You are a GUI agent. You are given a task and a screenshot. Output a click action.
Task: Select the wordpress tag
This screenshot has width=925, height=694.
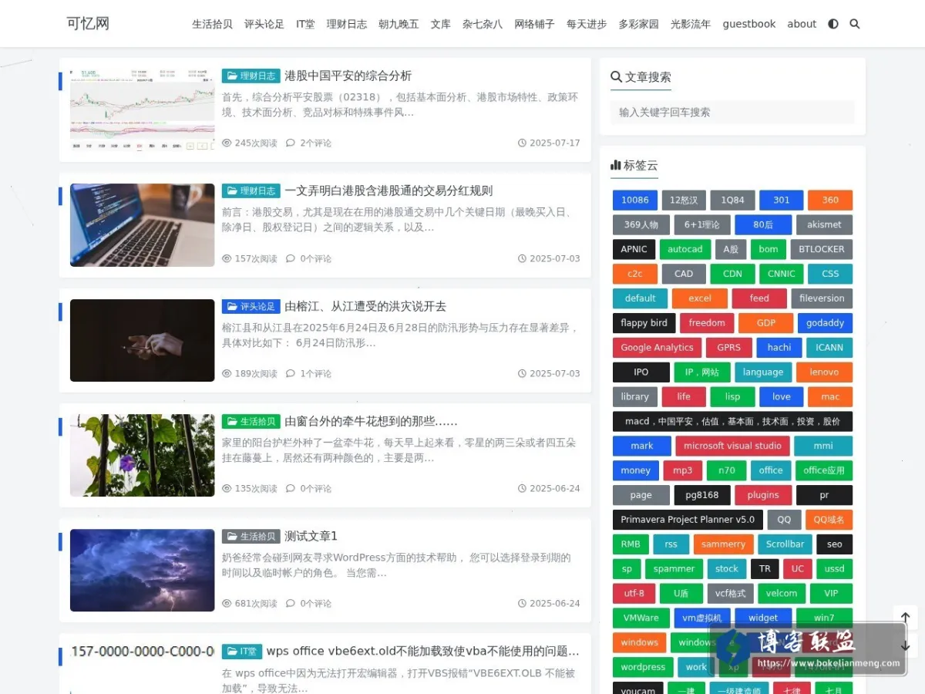coord(643,668)
